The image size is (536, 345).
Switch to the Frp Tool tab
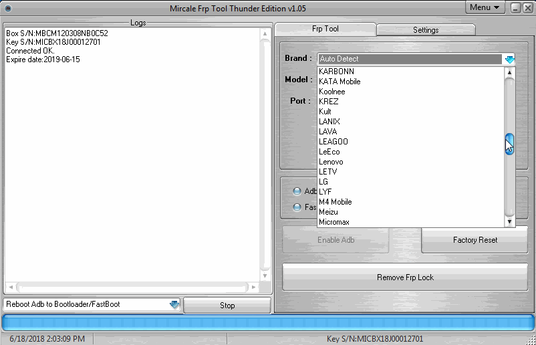click(325, 29)
